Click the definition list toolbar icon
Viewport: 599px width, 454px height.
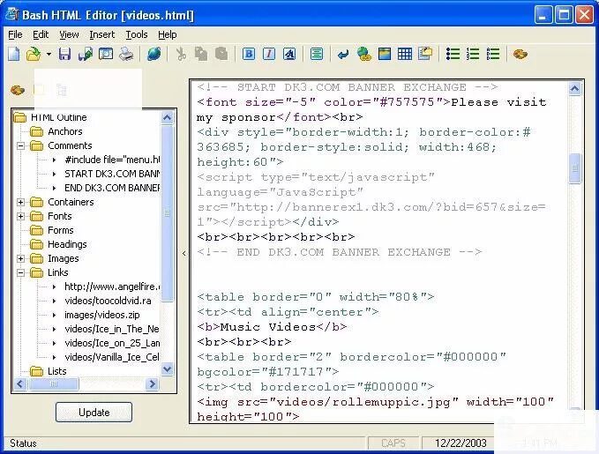click(x=493, y=54)
